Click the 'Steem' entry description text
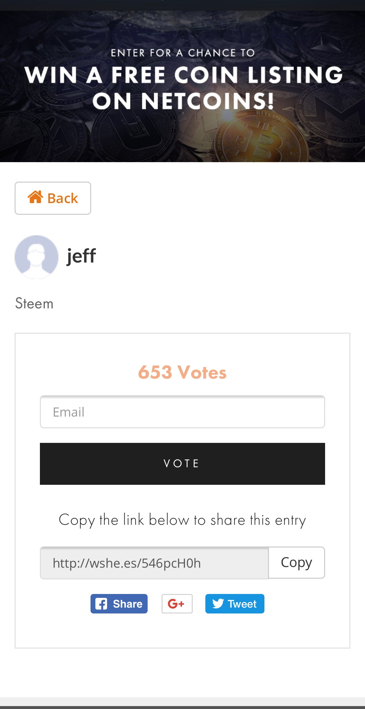This screenshot has width=365, height=709. pyautogui.click(x=34, y=303)
